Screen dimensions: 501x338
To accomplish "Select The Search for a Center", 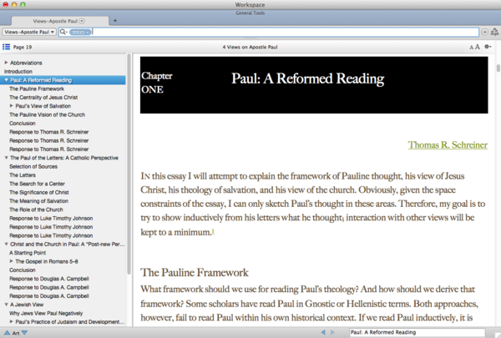I will pos(37,184).
